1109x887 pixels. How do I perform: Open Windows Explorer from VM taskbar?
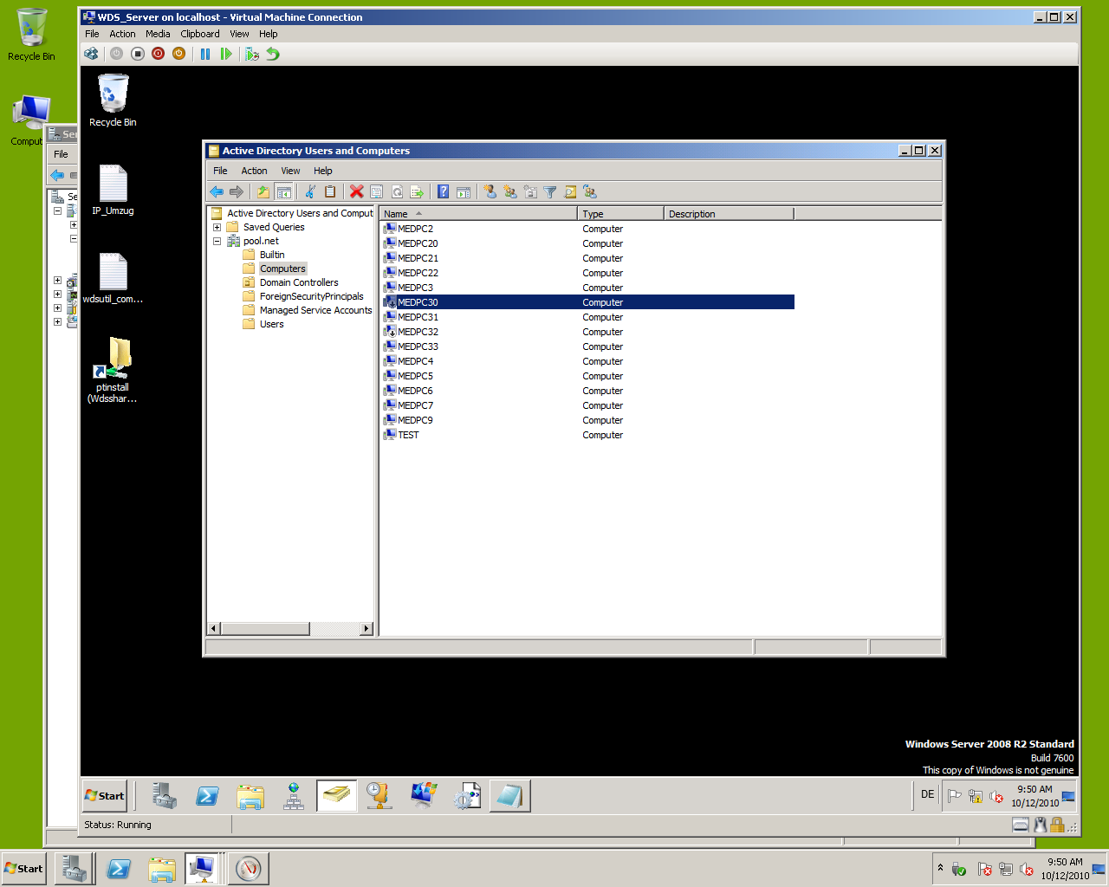[250, 795]
